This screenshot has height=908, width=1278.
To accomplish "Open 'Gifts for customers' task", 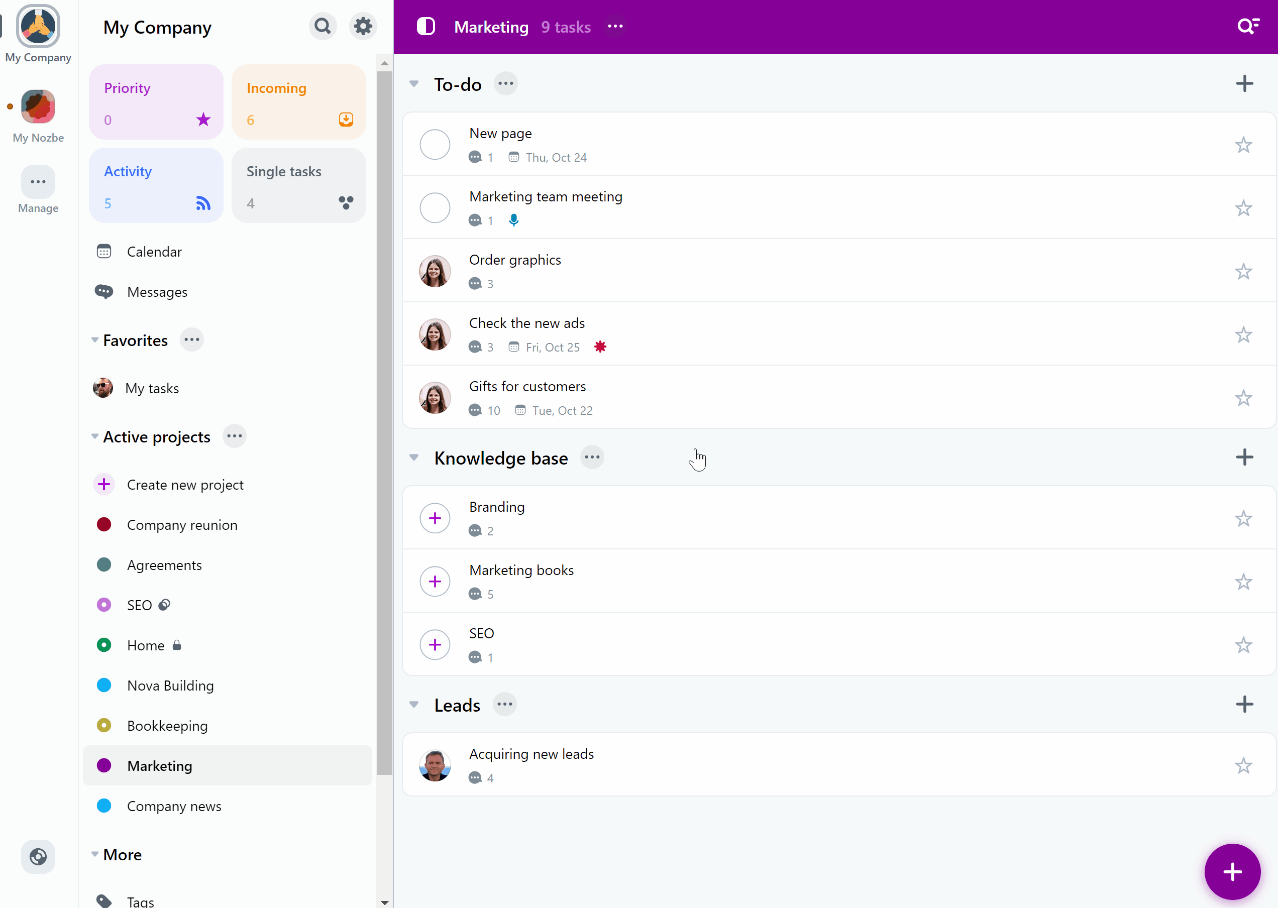I will tap(528, 385).
